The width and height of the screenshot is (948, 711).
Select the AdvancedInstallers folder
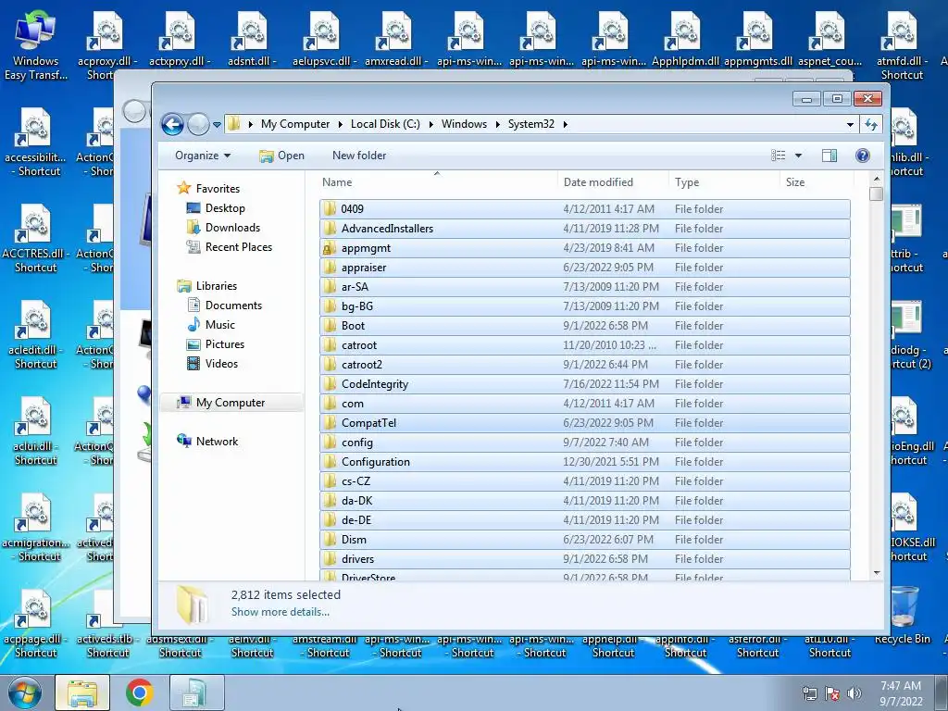click(x=585, y=228)
